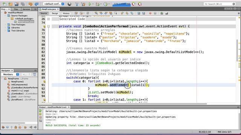Close the NewJFrame.java editor tab

58,9
